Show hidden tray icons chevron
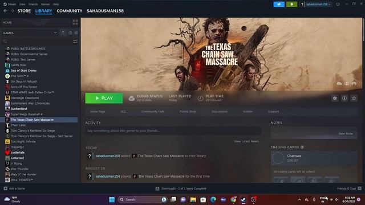This screenshot has height=205, width=365. [x=299, y=200]
